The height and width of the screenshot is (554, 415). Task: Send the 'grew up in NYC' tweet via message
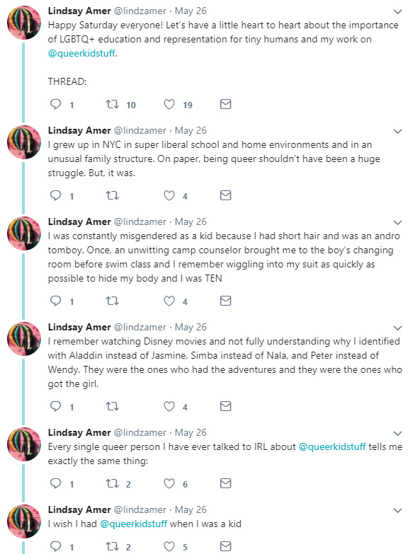click(x=226, y=195)
